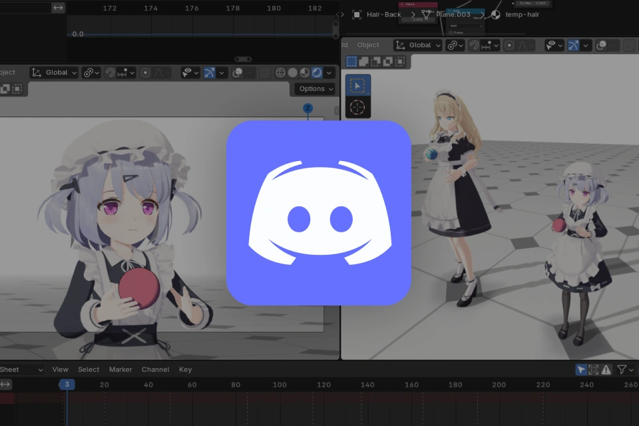Screen dimensions: 639x426
Task: Select the Box Select tool in right viewport
Action: (x=358, y=86)
